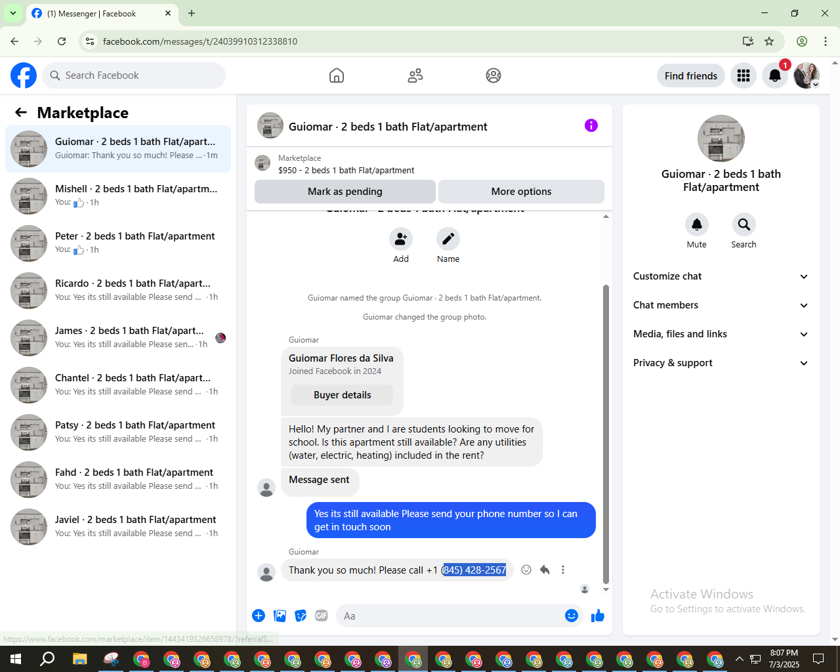Expand the Customize chat section
The image size is (840, 672).
coord(721,276)
